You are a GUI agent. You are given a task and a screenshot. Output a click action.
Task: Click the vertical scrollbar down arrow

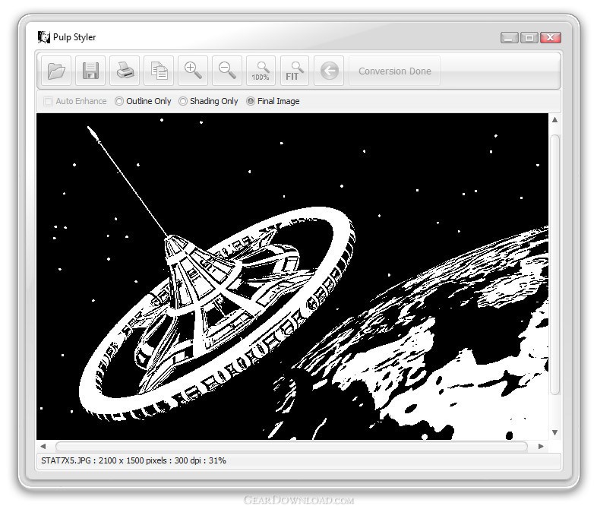click(554, 432)
